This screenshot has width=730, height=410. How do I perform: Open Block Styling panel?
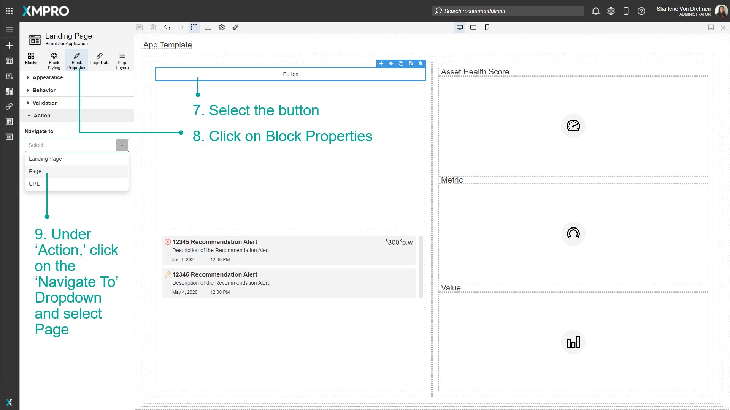click(54, 60)
